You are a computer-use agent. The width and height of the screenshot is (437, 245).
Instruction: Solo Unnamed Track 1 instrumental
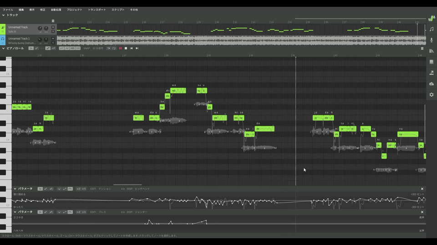[x=53, y=43]
